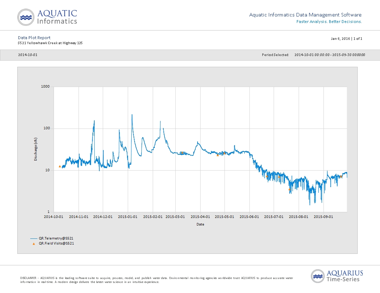Click the x-axis label '2015-08-01'

pyautogui.click(x=299, y=217)
